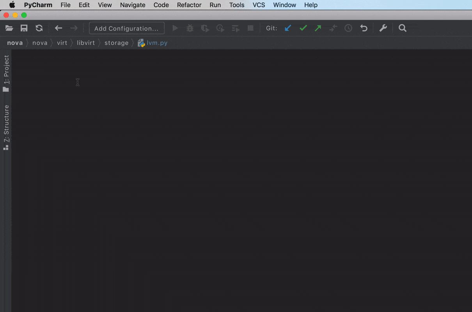Click the libvirt breadcrumb
This screenshot has height=312, width=472.
[86, 43]
